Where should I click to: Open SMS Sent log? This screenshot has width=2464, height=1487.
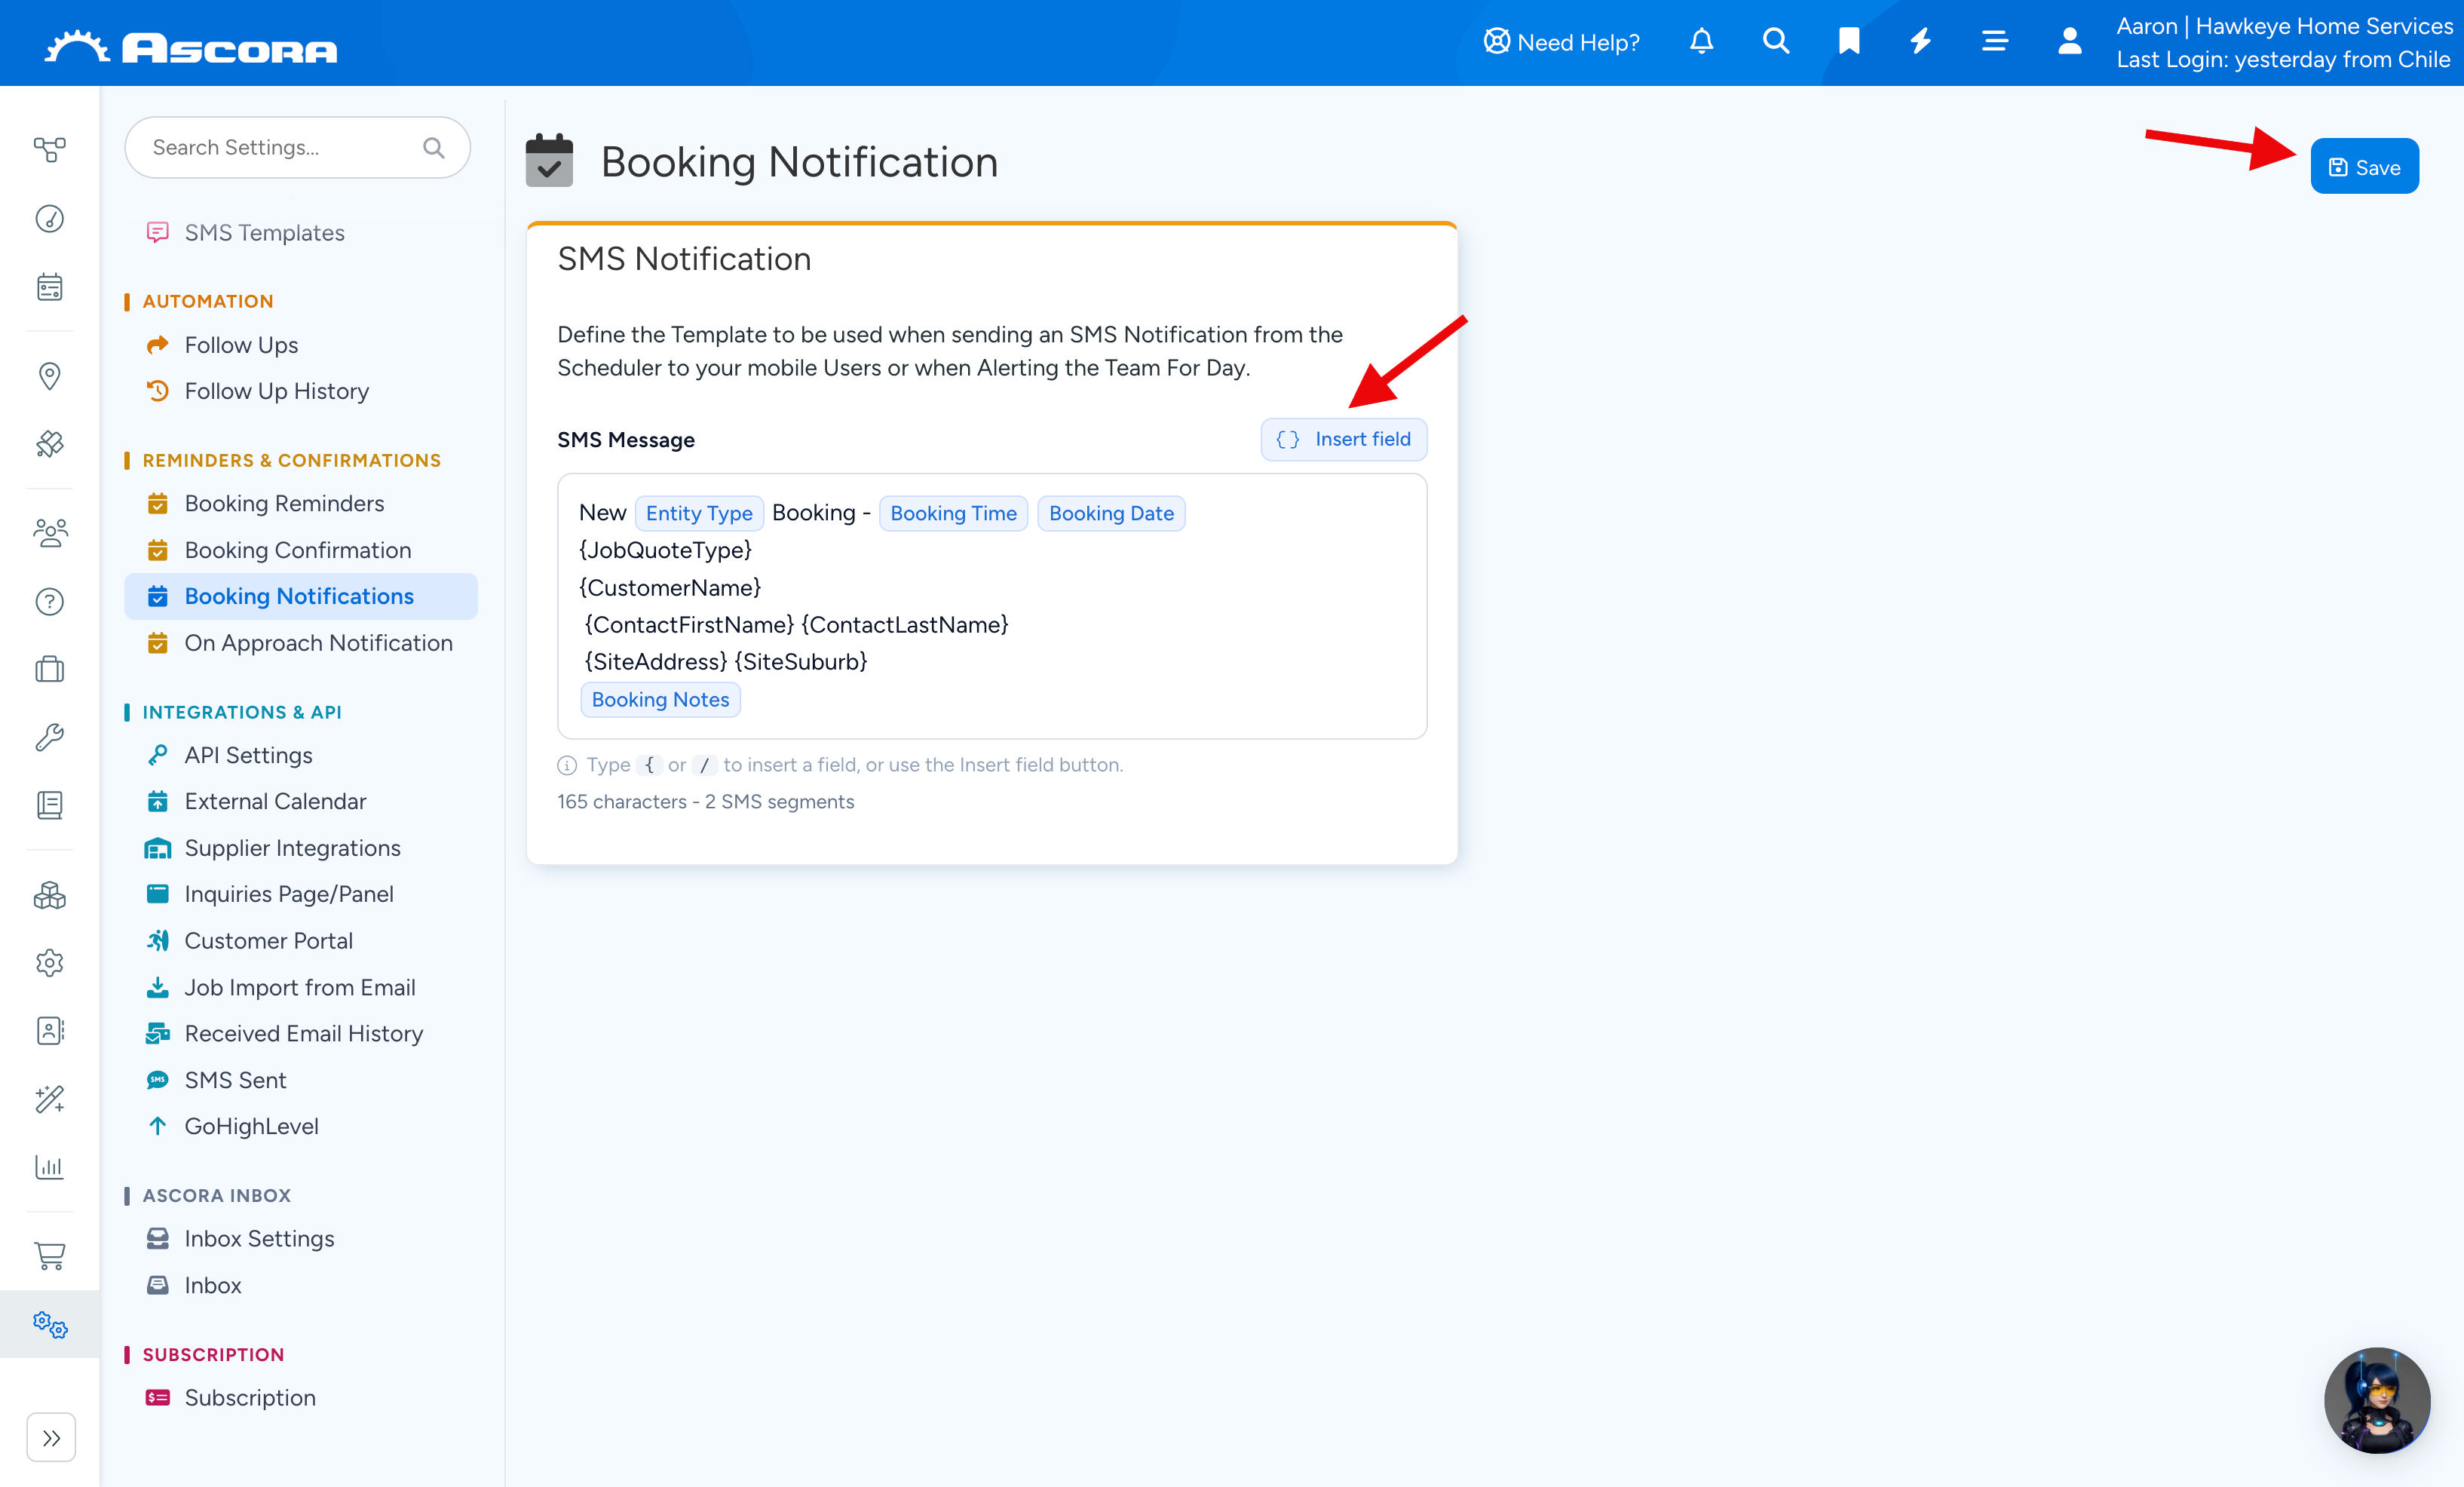[x=235, y=1080]
